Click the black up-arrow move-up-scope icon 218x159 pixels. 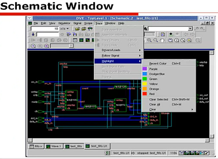coord(171,34)
